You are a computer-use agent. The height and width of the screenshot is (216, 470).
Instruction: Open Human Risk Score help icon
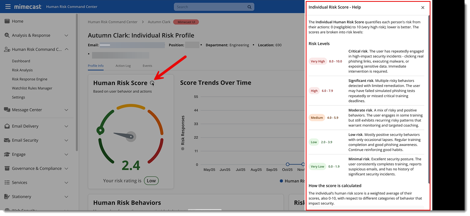coord(152,83)
